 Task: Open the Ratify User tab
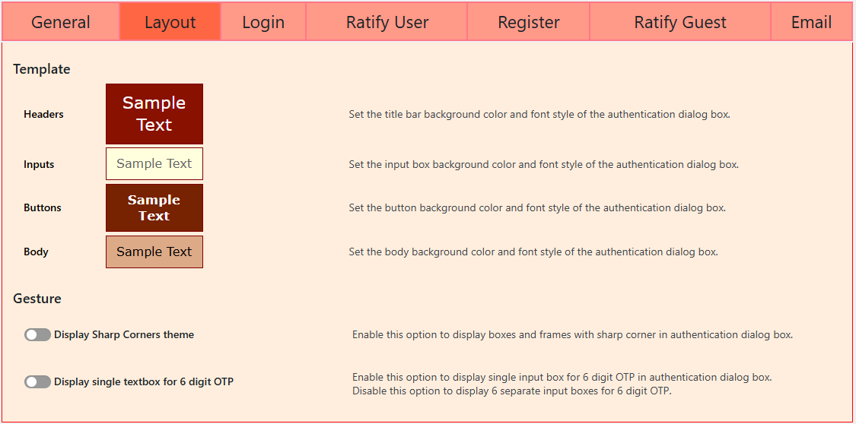click(x=387, y=22)
